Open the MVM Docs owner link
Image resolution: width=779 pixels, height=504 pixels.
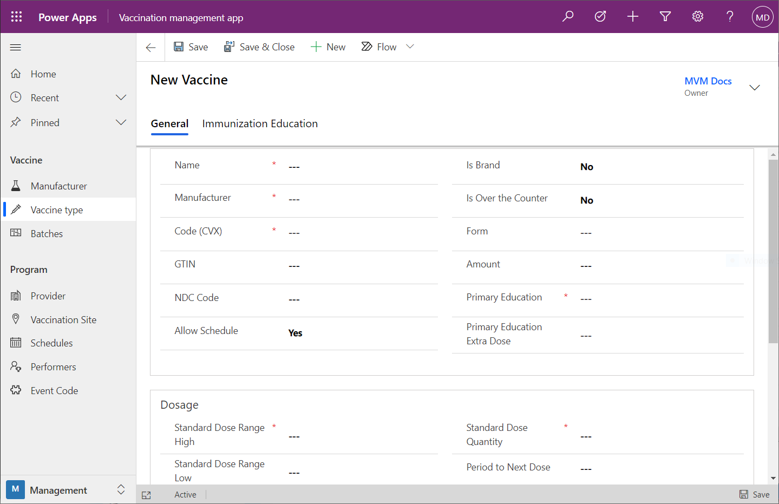[708, 81]
